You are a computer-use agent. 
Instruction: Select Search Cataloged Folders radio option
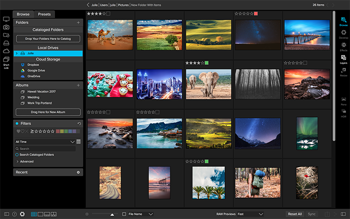[x=17, y=155]
